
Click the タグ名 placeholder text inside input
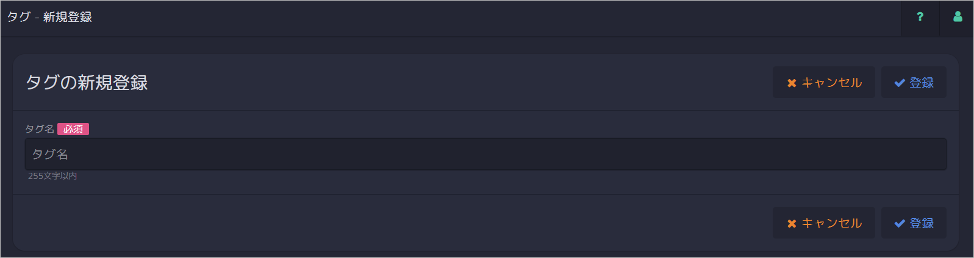(50, 155)
